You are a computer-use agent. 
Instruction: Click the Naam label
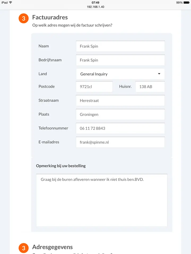pos(44,46)
